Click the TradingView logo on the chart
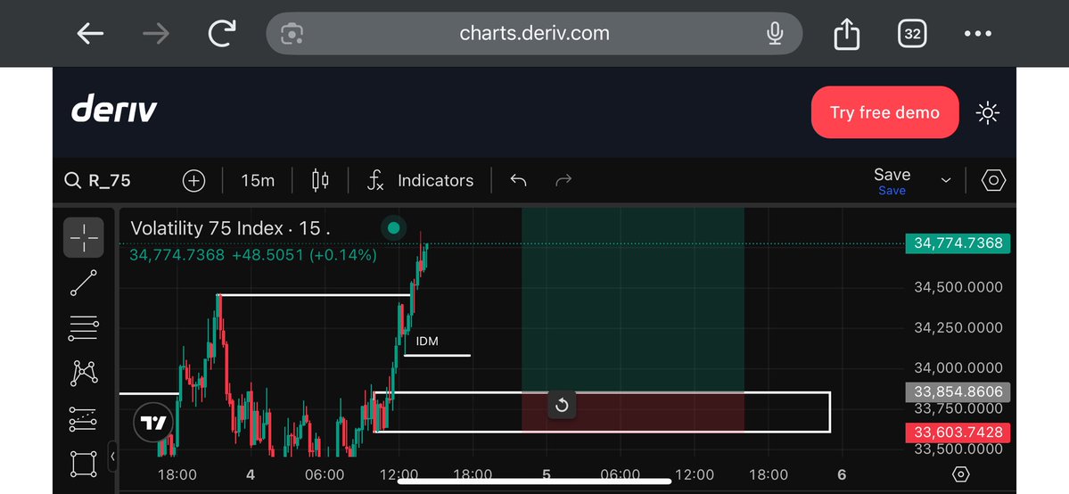 tap(153, 423)
